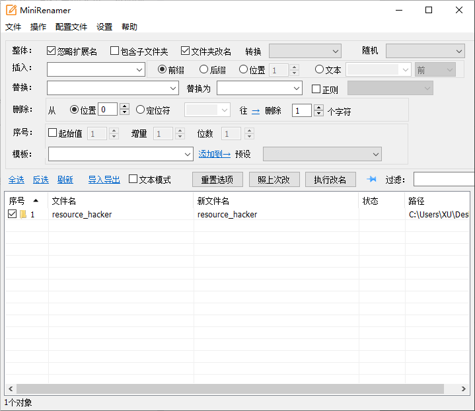Increase the 删除 位置 spinner value
This screenshot has height=411, width=475.
click(x=124, y=106)
